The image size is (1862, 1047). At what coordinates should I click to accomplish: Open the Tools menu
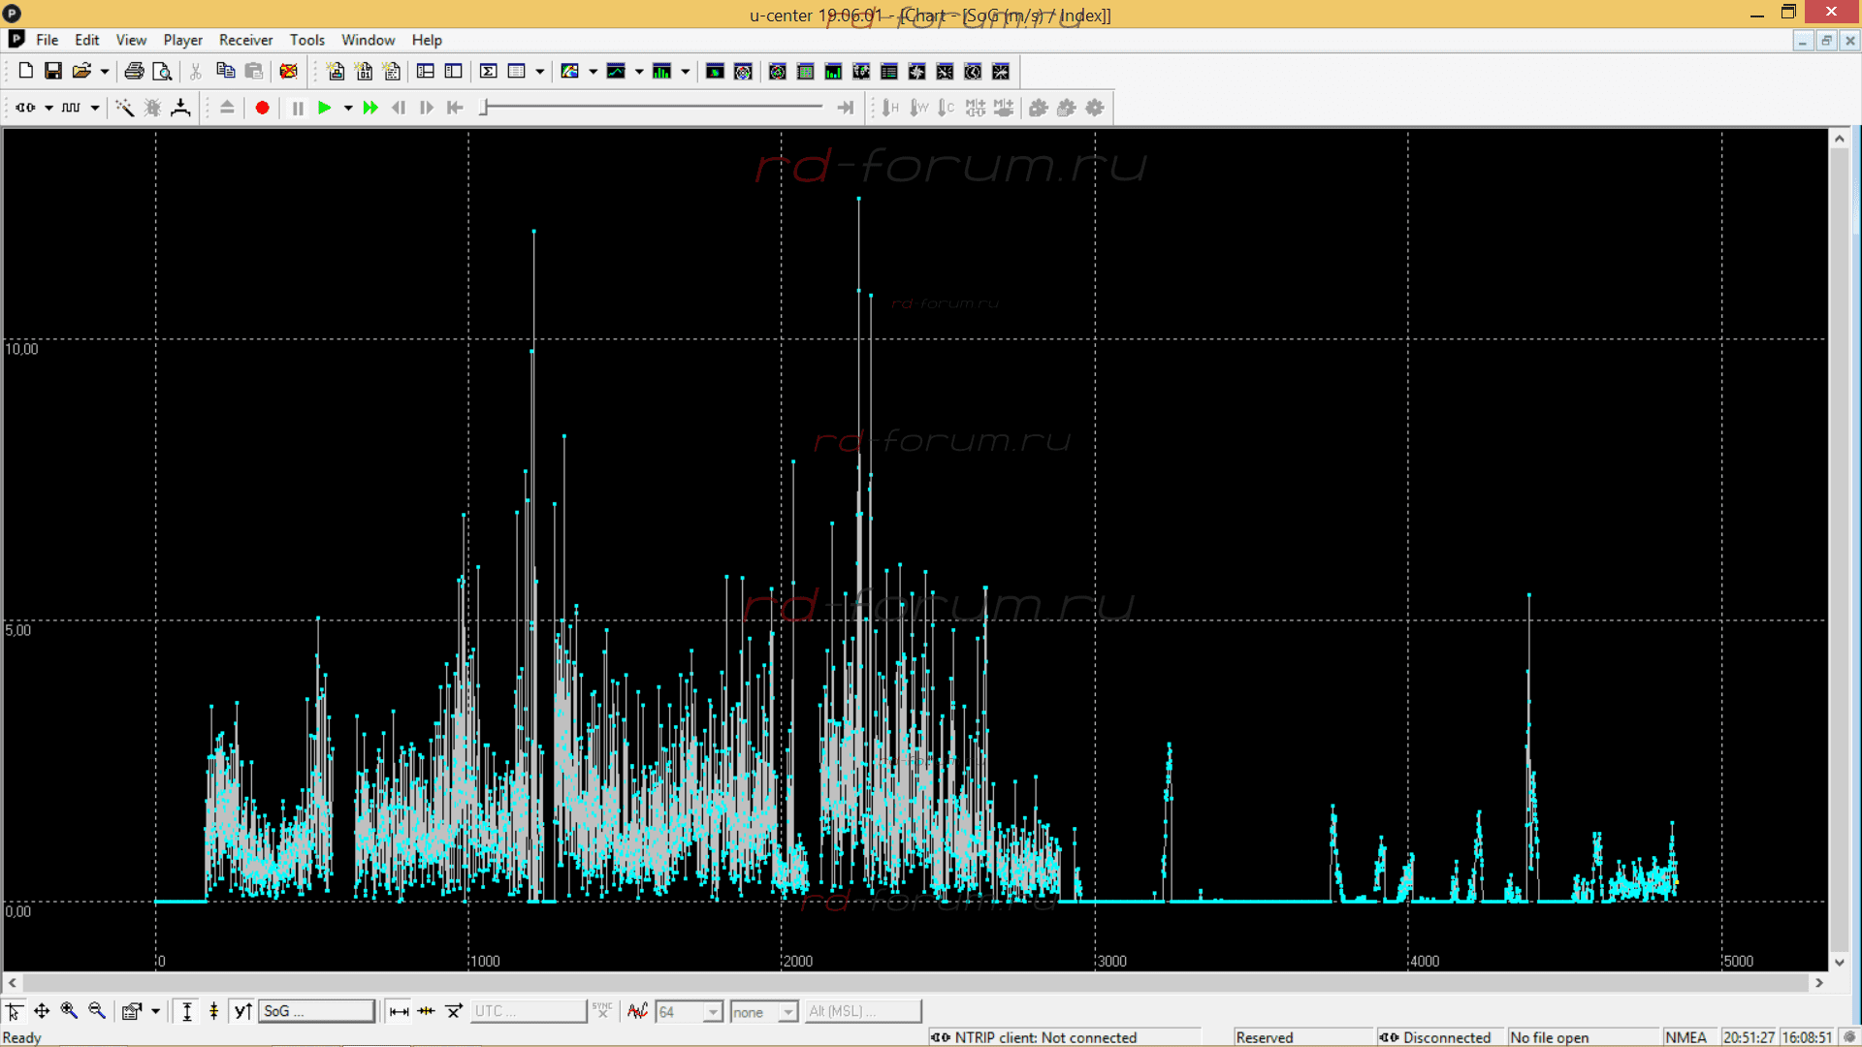pos(306,40)
